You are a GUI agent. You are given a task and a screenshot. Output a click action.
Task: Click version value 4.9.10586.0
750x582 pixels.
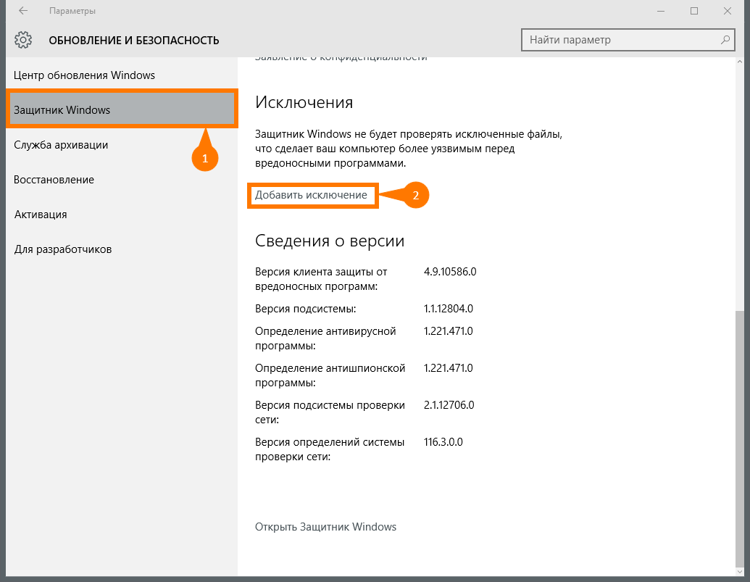[x=450, y=272]
